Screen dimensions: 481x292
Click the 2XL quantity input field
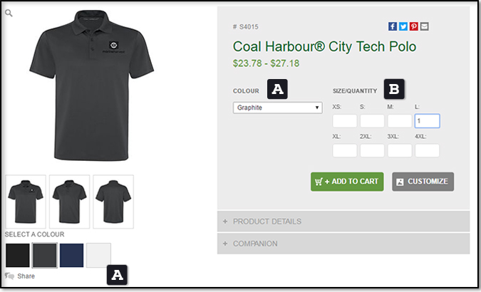372,150
